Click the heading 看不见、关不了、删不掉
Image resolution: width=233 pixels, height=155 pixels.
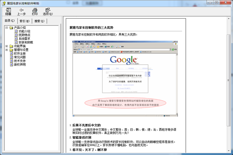[90, 150]
